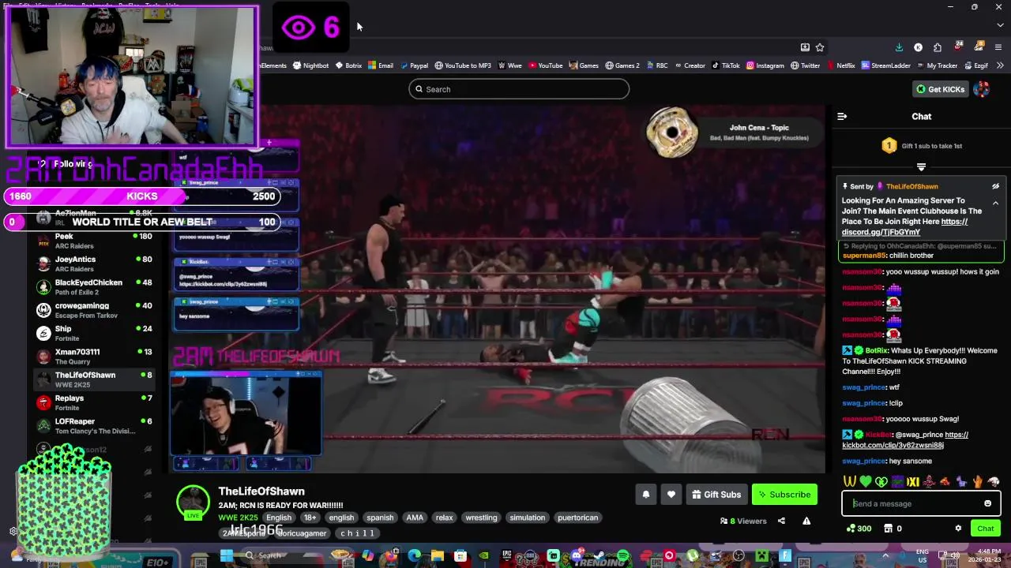Select the 'AMA' tag
The height and width of the screenshot is (568, 1011).
[415, 518]
